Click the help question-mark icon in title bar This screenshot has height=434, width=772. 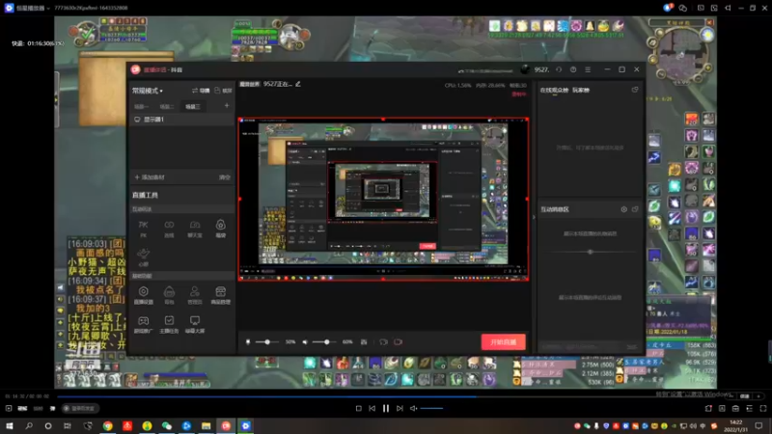point(573,69)
